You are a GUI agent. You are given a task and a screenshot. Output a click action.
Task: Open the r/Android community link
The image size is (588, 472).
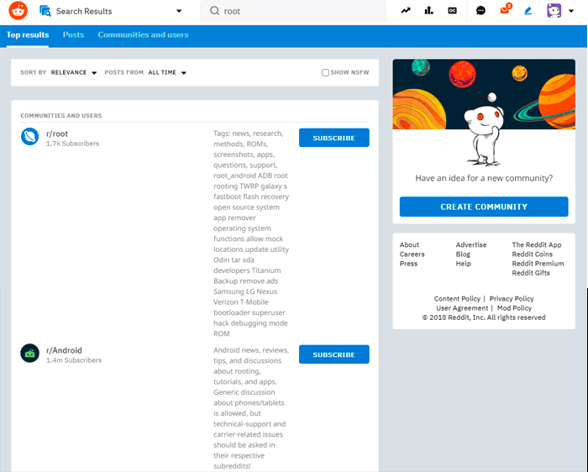tap(64, 350)
